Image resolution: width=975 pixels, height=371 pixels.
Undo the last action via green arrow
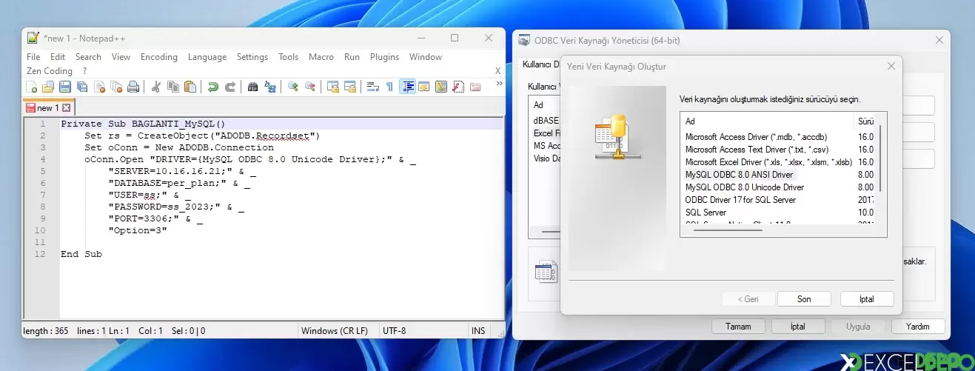pos(213,87)
